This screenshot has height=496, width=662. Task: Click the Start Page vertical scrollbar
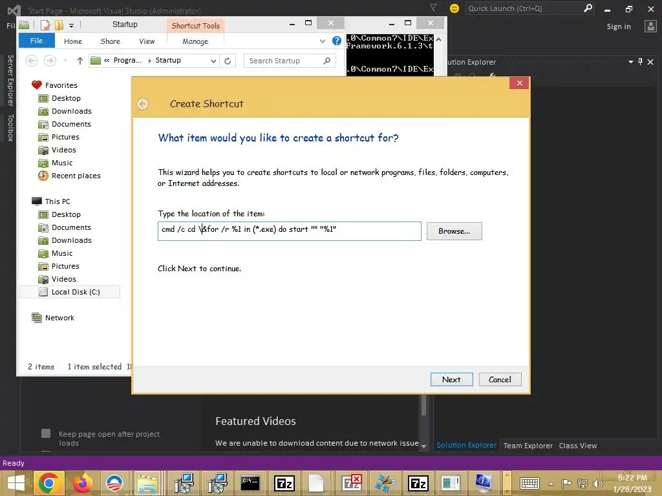[423, 405]
